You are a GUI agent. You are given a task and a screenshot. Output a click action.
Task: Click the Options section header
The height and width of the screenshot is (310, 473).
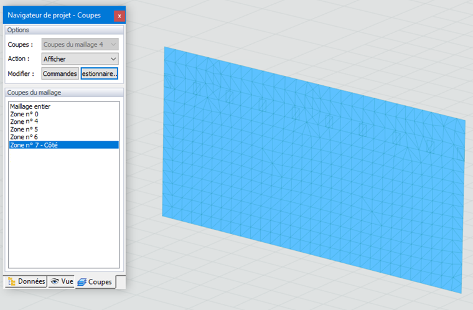[64, 30]
